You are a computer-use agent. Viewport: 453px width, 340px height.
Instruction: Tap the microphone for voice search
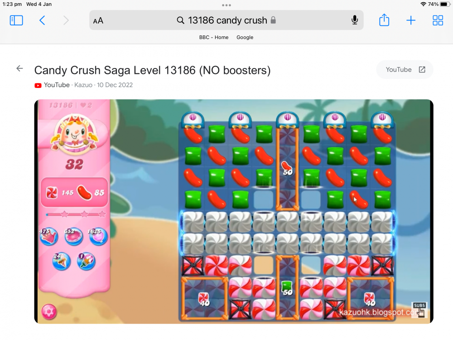pyautogui.click(x=355, y=20)
